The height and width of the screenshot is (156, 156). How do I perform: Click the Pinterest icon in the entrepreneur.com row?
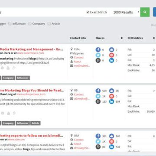click(111, 96)
